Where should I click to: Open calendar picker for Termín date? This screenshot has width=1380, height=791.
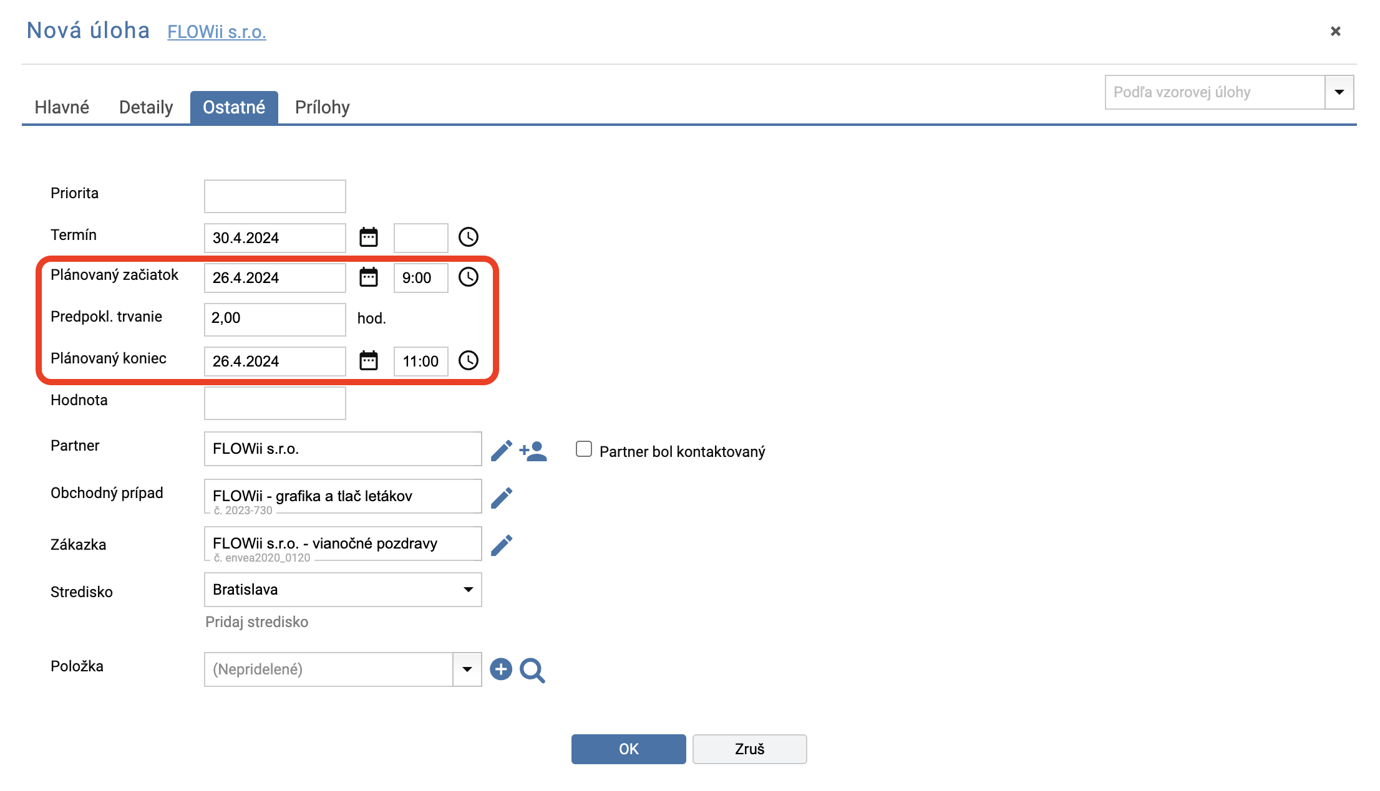[x=369, y=237]
